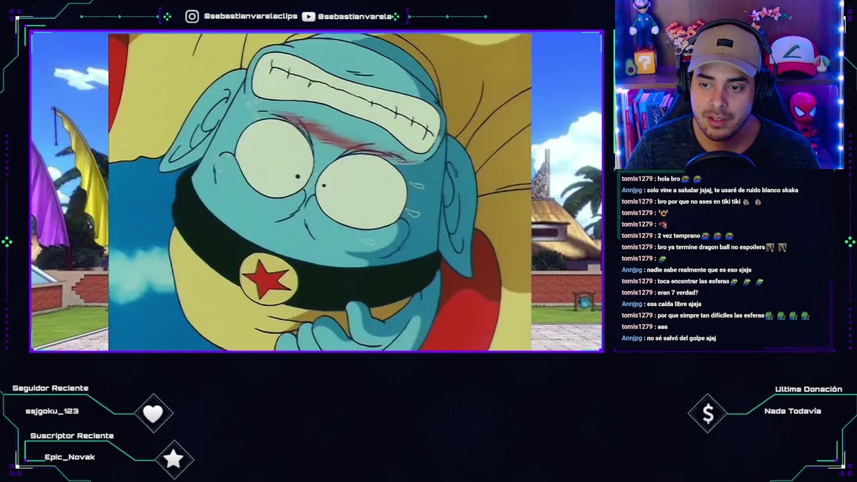Screen dimensions: 857x482
Task: Click chat message '2 vez temprano'
Action: 678,236
